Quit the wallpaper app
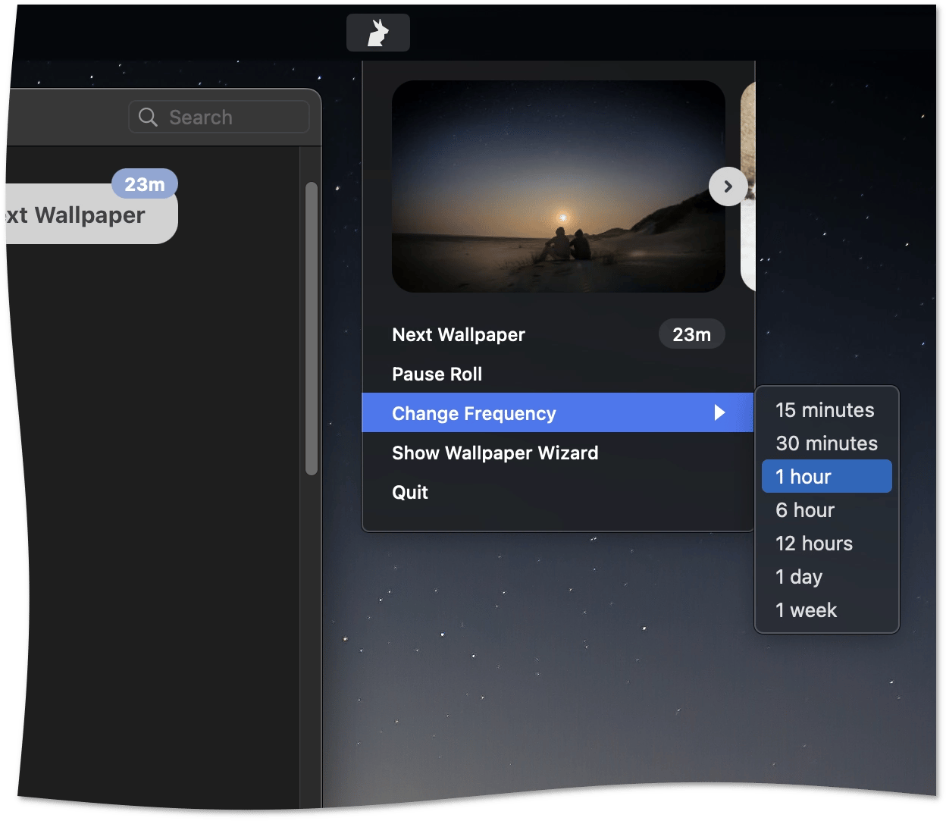946x821 pixels. (x=410, y=492)
